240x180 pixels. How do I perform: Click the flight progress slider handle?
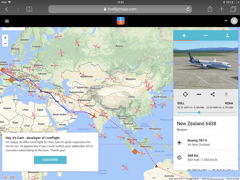[199, 113]
